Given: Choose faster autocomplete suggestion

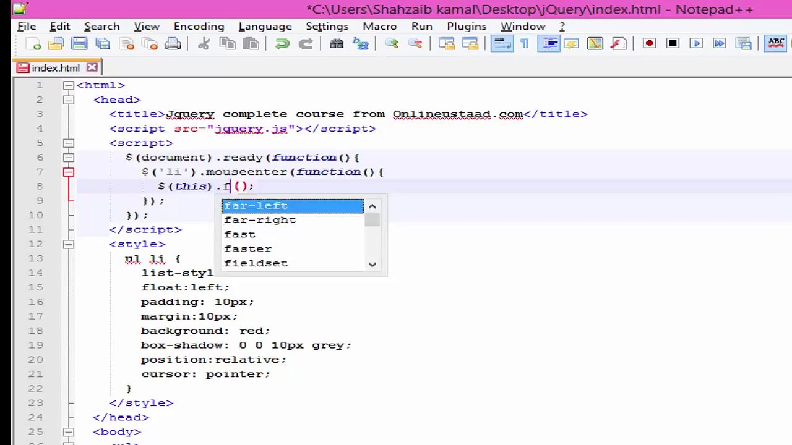Looking at the screenshot, I should click(292, 249).
